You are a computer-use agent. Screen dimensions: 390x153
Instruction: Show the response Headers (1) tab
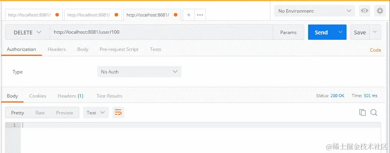point(70,96)
